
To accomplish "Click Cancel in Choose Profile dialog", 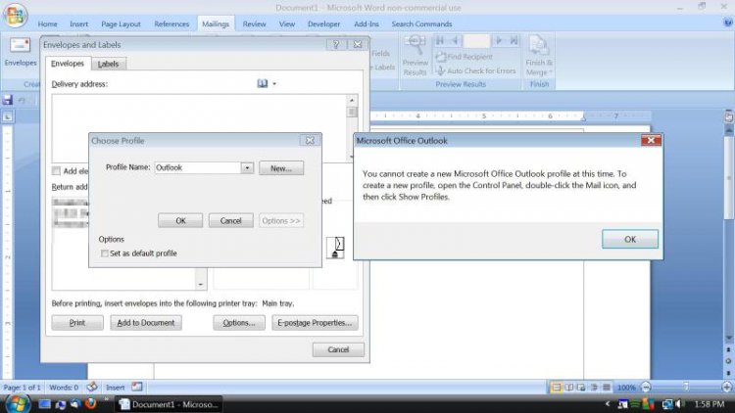I will (x=230, y=220).
